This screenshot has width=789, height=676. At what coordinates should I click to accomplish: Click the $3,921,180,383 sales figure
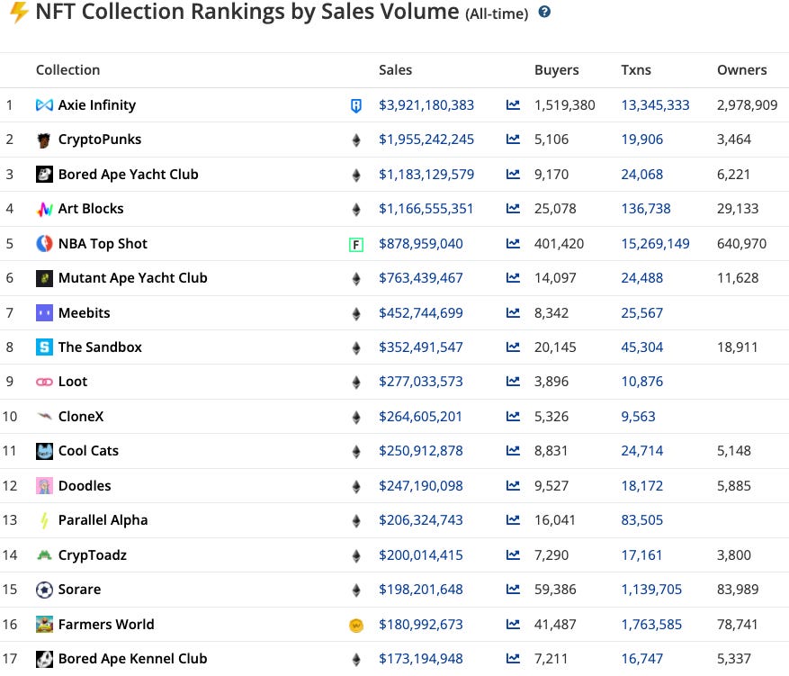point(426,105)
